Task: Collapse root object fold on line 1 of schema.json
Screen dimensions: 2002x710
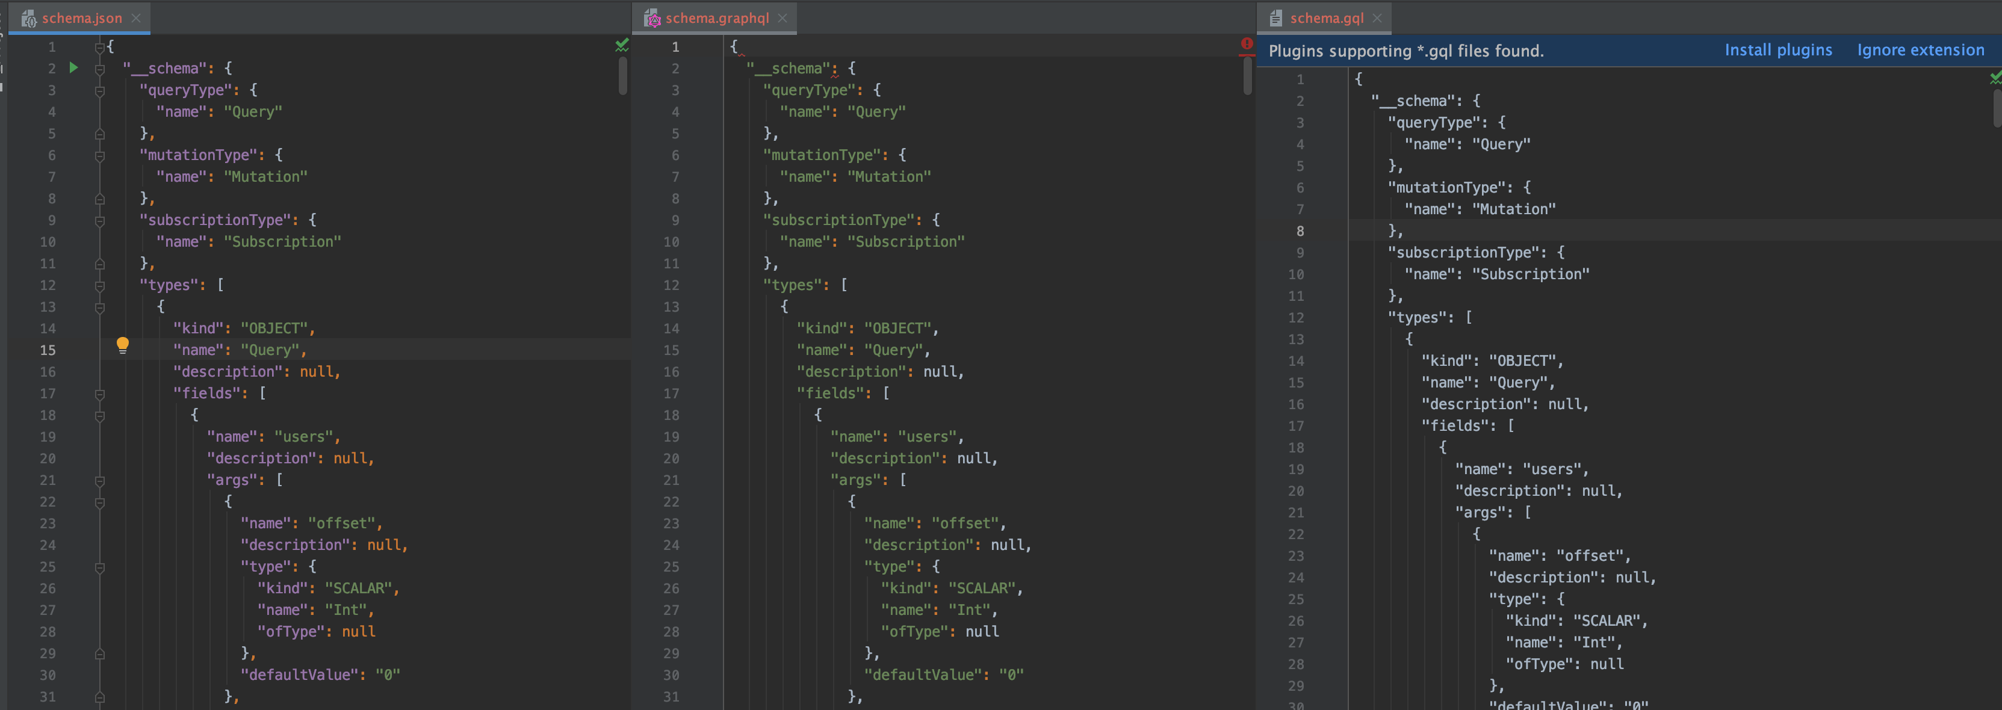Action: pos(99,48)
